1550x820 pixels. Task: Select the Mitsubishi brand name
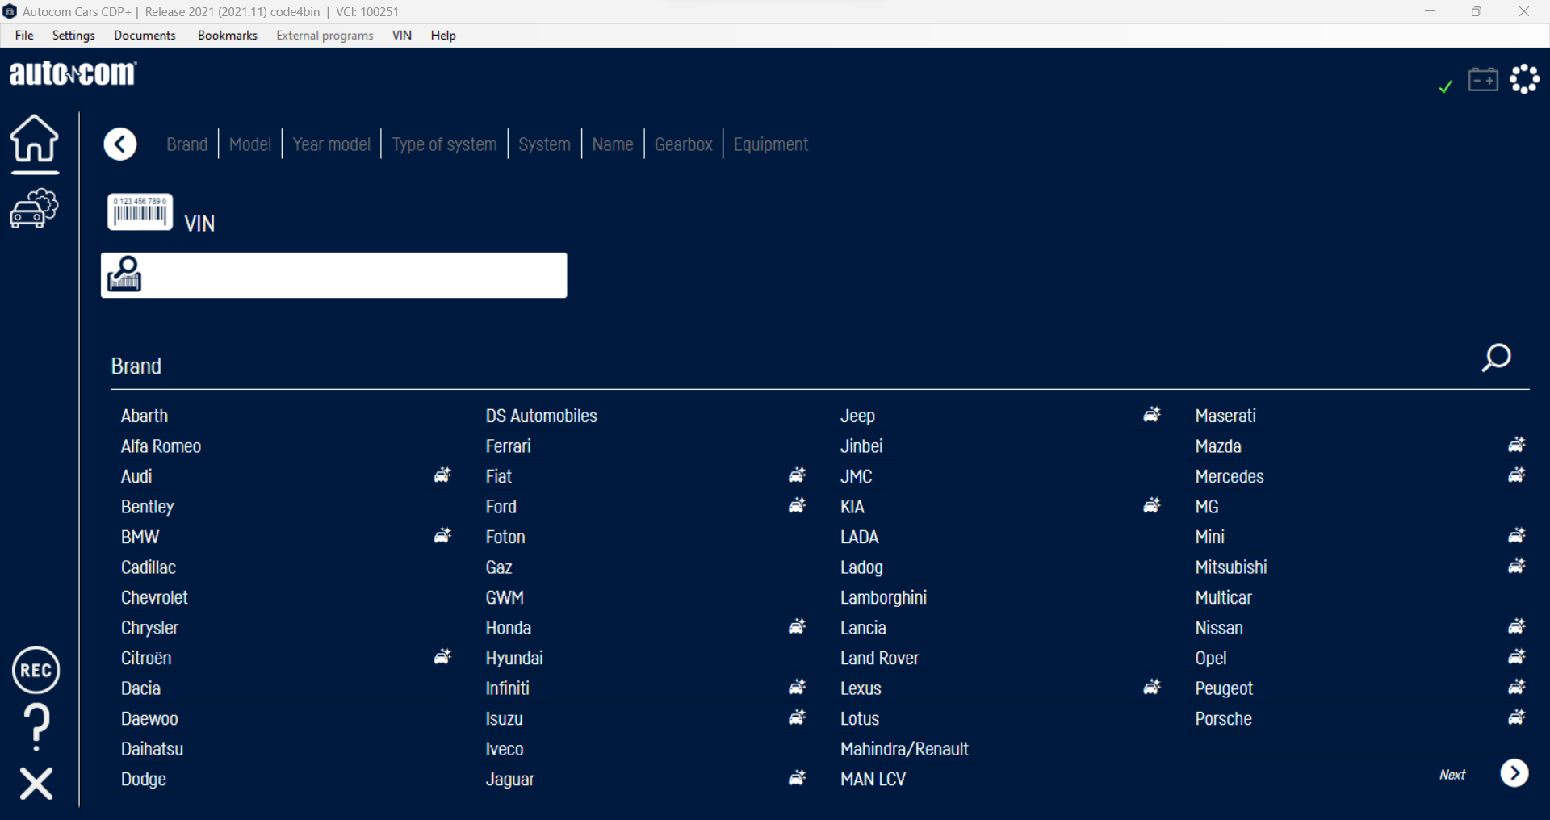coord(1231,567)
